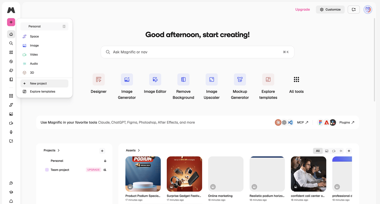Launch the Image Generator tool
Viewport: 380px width, 204px height.
(127, 87)
